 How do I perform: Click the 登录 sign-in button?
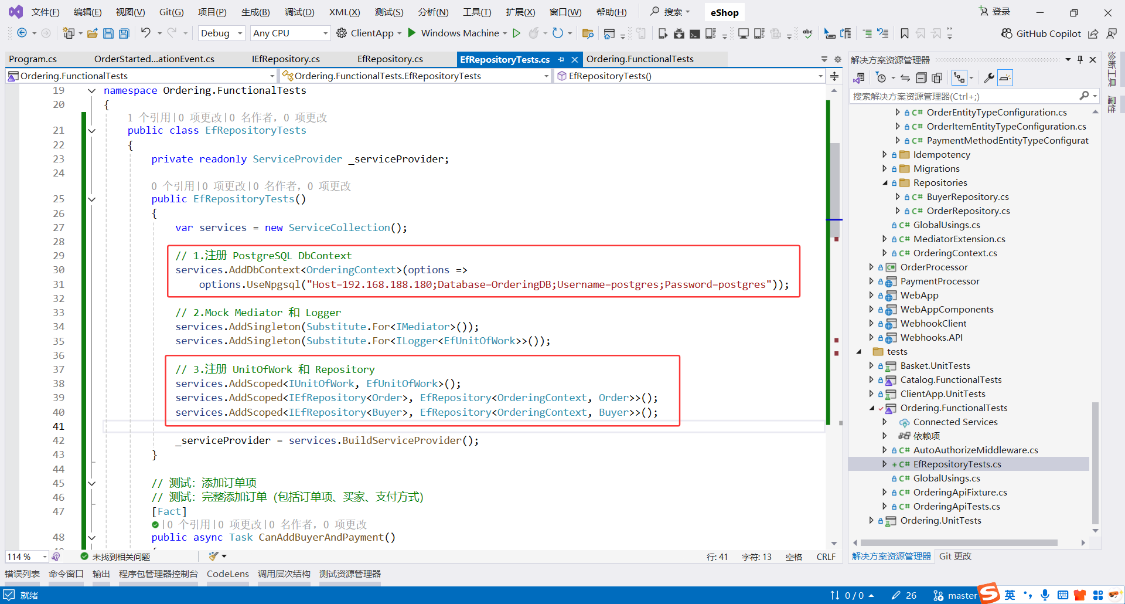994,12
